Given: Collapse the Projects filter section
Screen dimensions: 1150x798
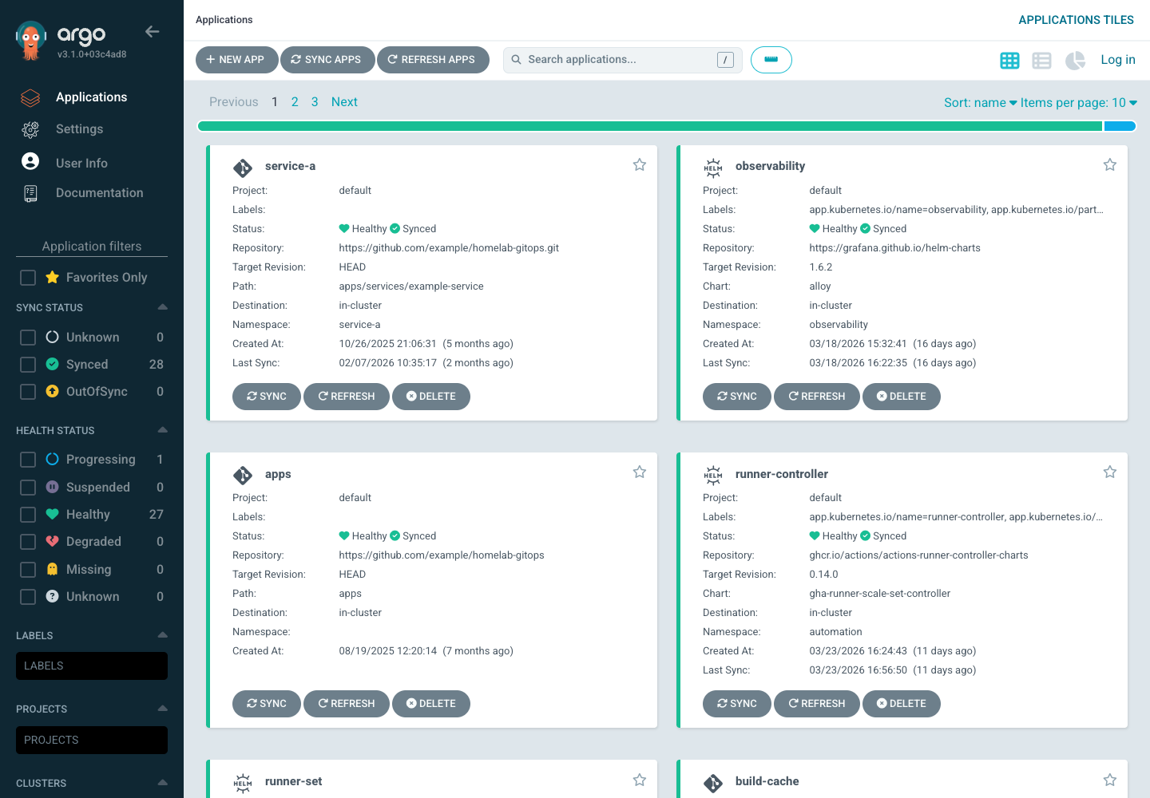Looking at the screenshot, I should (x=163, y=709).
